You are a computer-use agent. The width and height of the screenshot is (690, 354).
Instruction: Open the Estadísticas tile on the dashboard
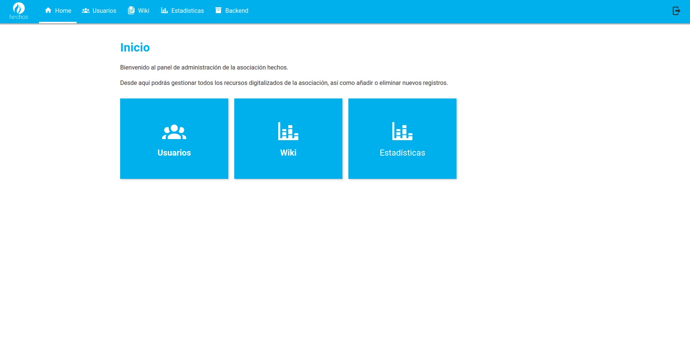tap(402, 138)
